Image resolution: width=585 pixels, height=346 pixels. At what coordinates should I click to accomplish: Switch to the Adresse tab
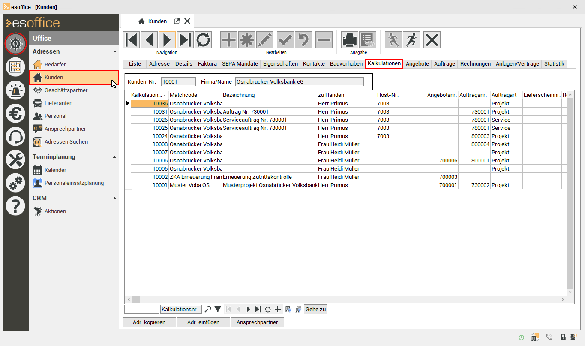pos(159,64)
